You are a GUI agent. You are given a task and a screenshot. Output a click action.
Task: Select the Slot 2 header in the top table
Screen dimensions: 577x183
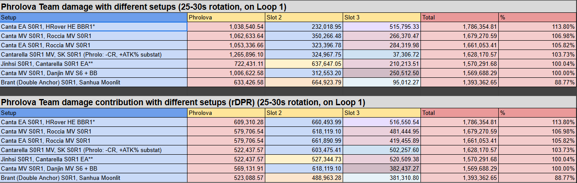pyautogui.click(x=304, y=18)
